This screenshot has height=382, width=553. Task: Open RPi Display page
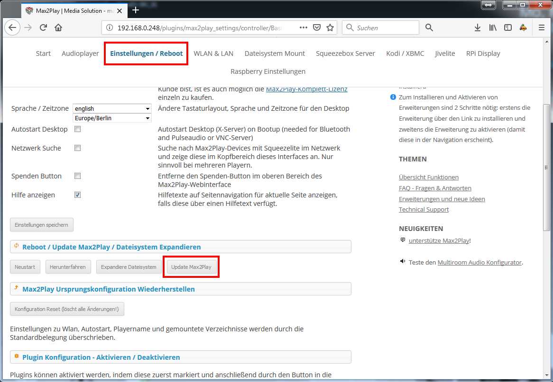(483, 53)
